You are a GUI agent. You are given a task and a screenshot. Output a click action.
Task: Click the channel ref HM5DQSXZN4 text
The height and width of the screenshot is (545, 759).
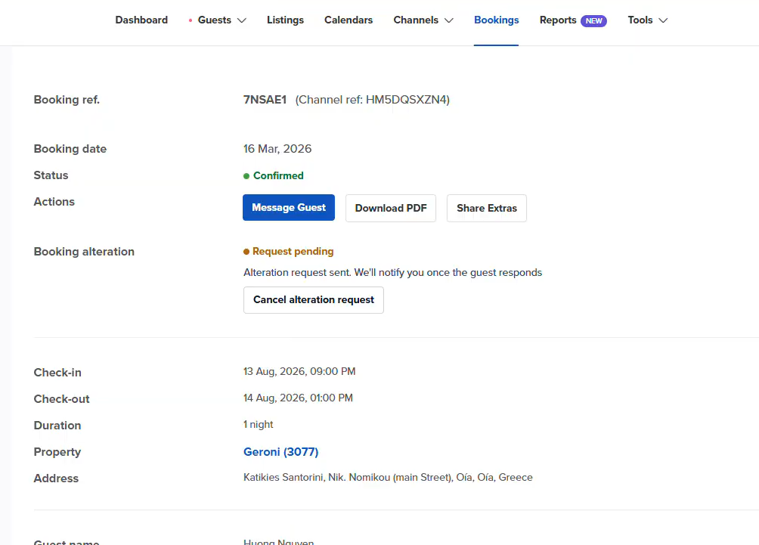[x=407, y=100]
